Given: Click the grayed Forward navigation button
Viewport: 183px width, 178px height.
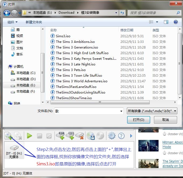Looking at the screenshot, I should [x=14, y=13].
